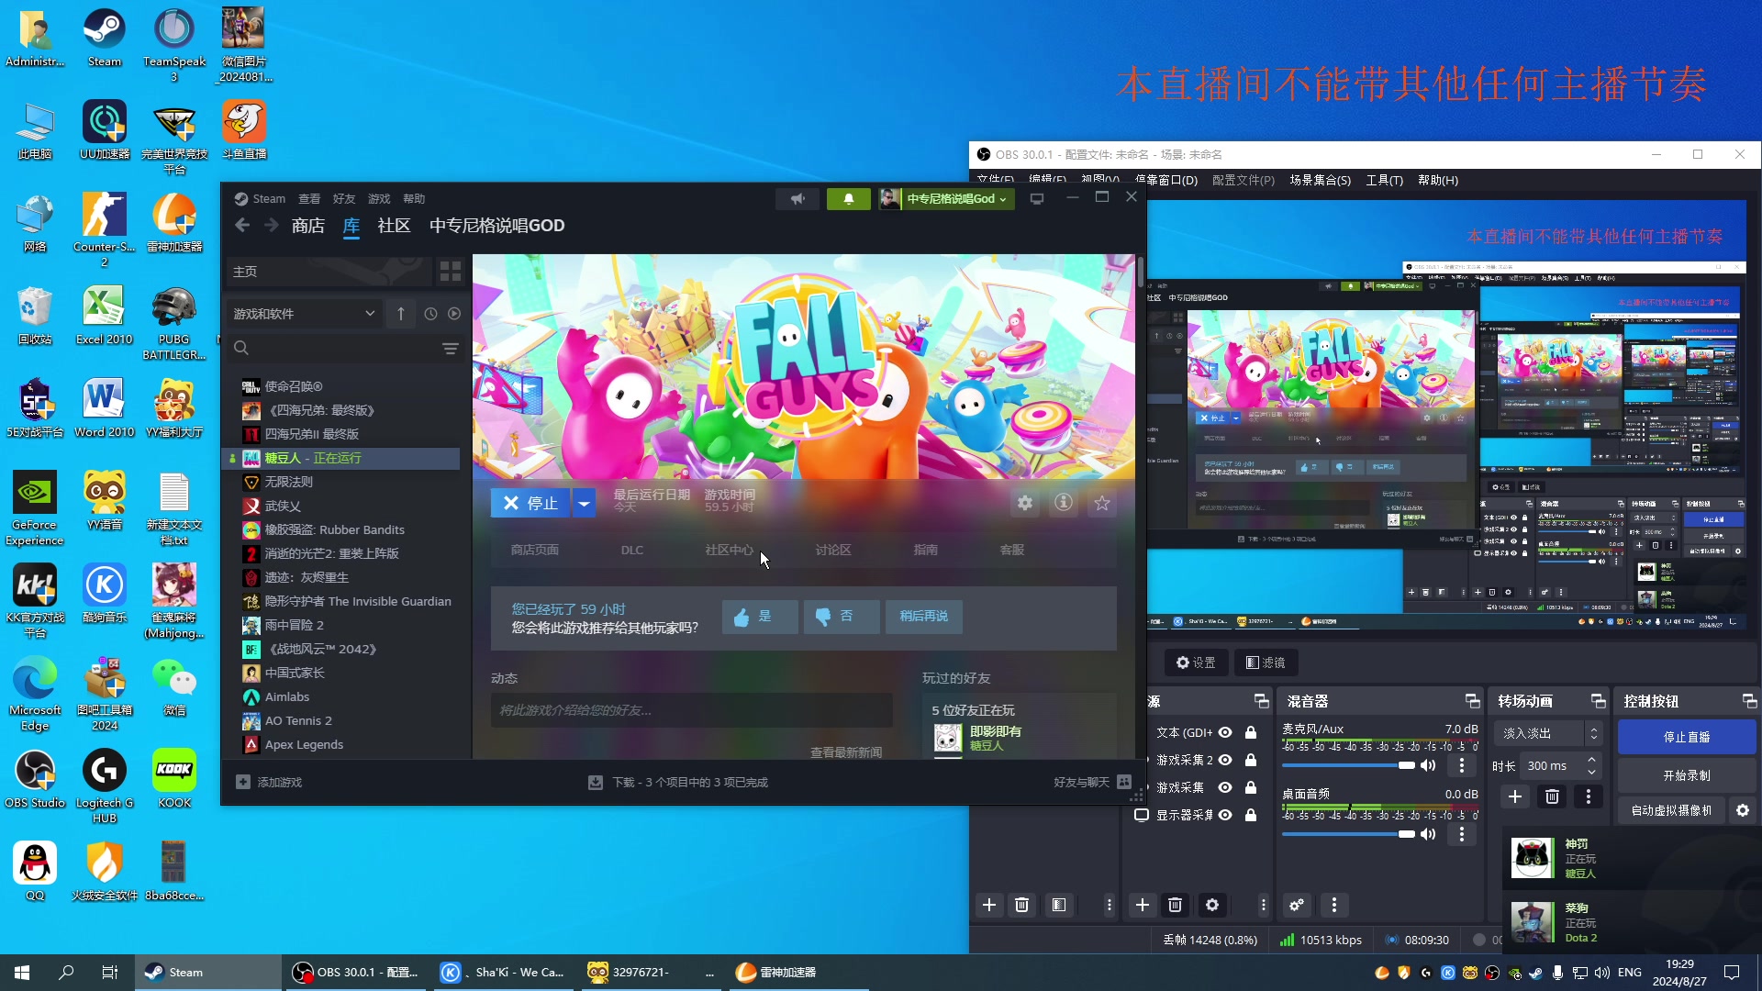Delete transition in OBS transitions panel
The width and height of the screenshot is (1762, 991).
pyautogui.click(x=1552, y=796)
